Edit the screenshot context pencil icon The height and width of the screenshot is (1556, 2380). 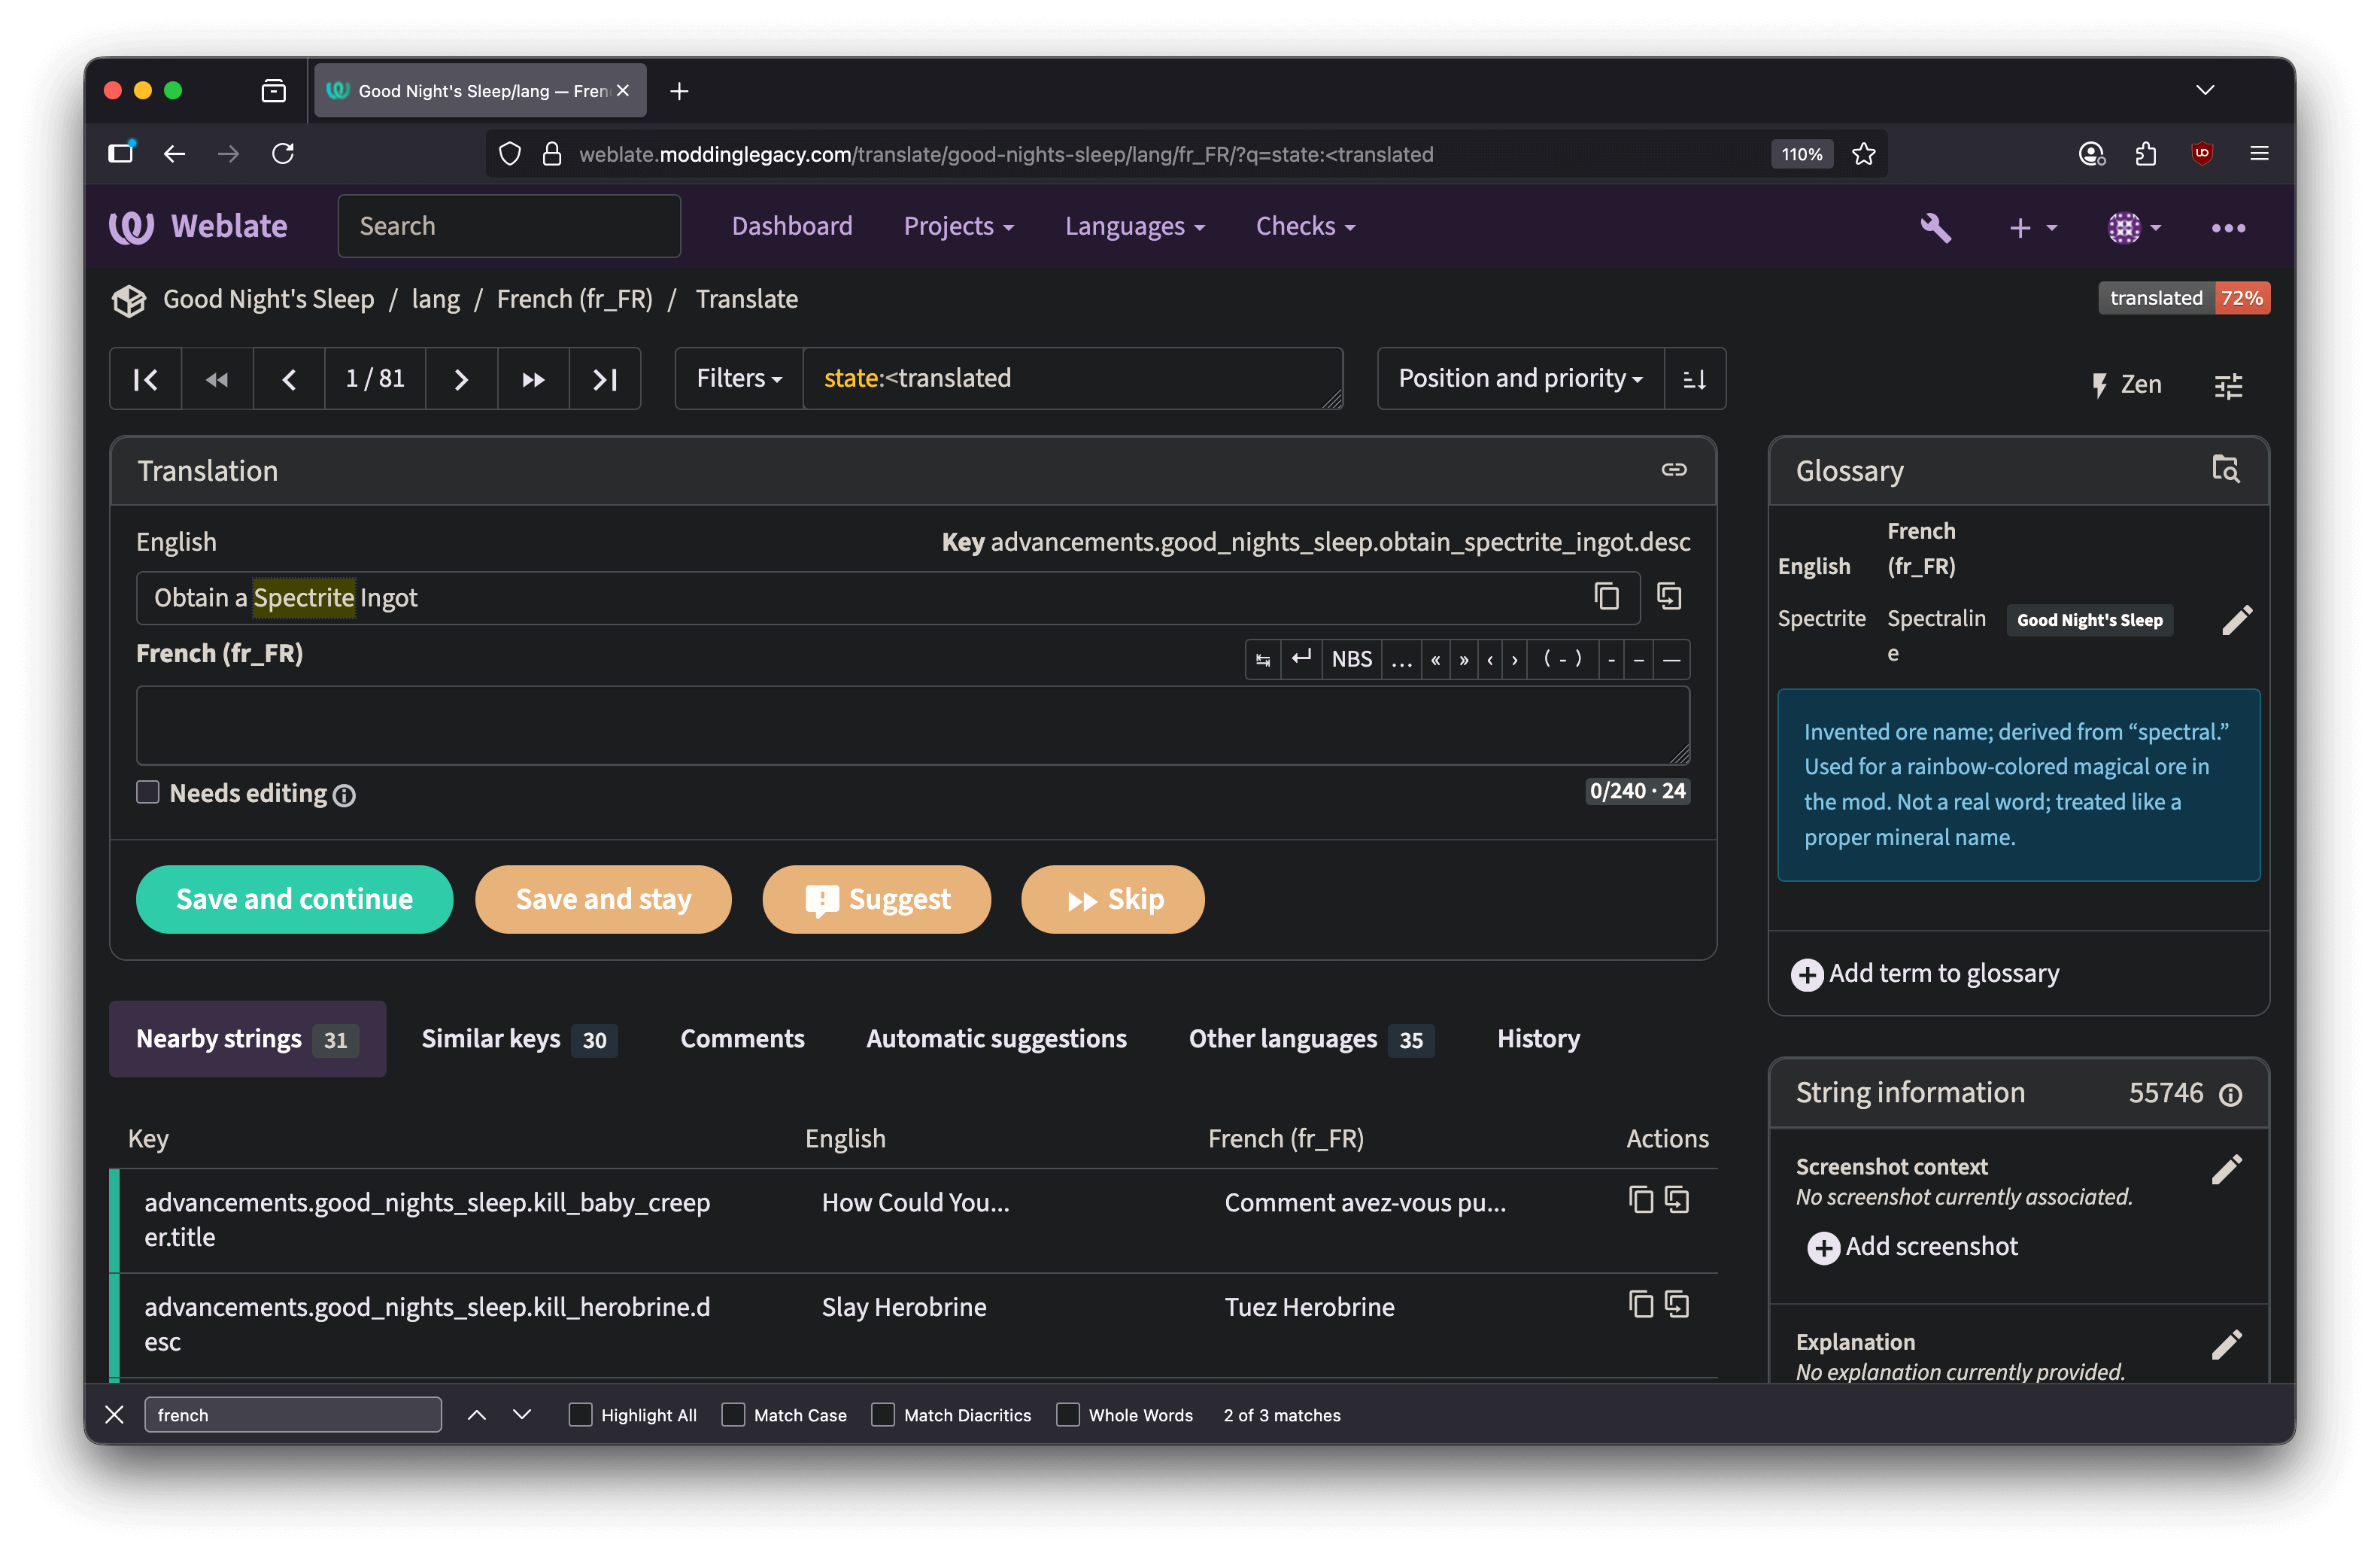coord(2226,1169)
